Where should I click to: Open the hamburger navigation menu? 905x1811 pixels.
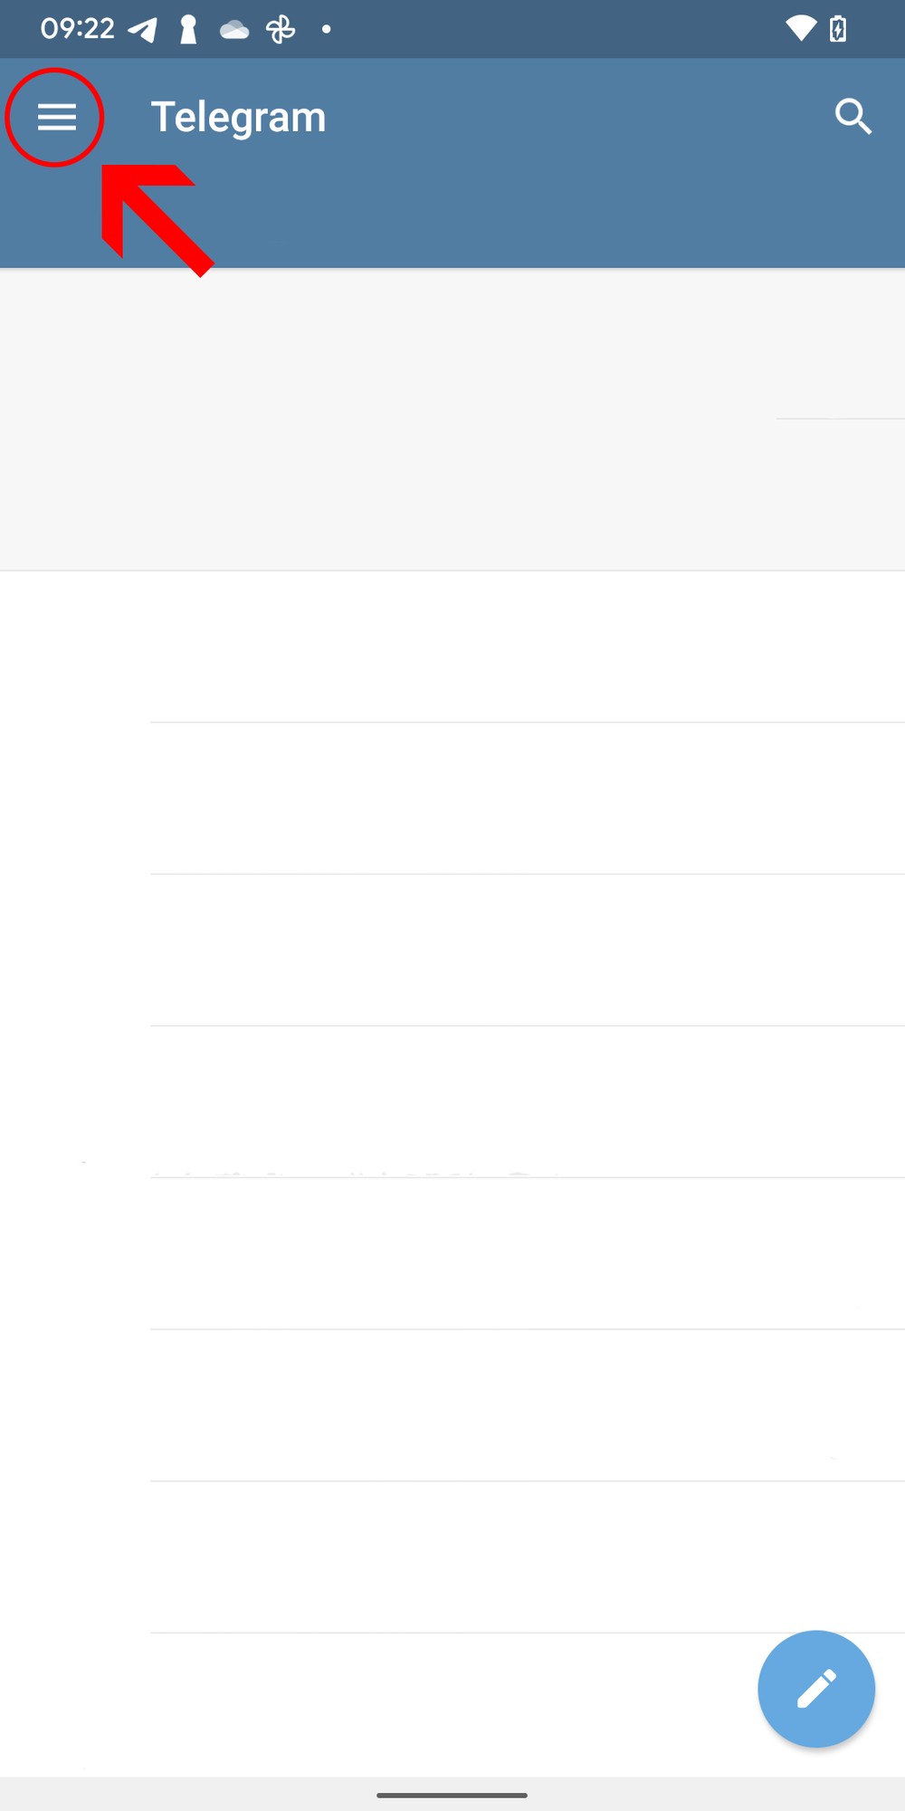[56, 117]
